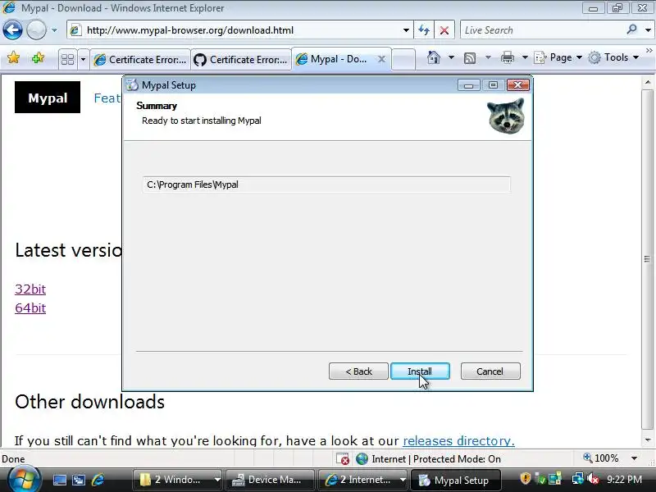Click the page scrollbar up arrow

coord(648,82)
